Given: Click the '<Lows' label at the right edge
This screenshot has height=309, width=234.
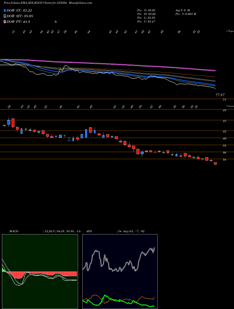Looking at the screenshot, I should (230, 106).
